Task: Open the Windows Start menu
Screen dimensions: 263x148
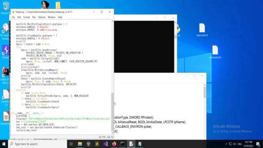Action: coord(4,144)
